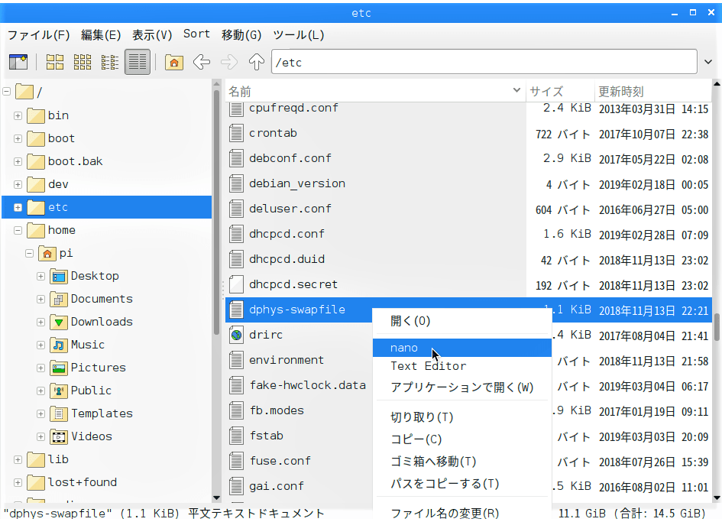Open the ツール(L) menu
This screenshot has height=522, width=722.
point(299,35)
